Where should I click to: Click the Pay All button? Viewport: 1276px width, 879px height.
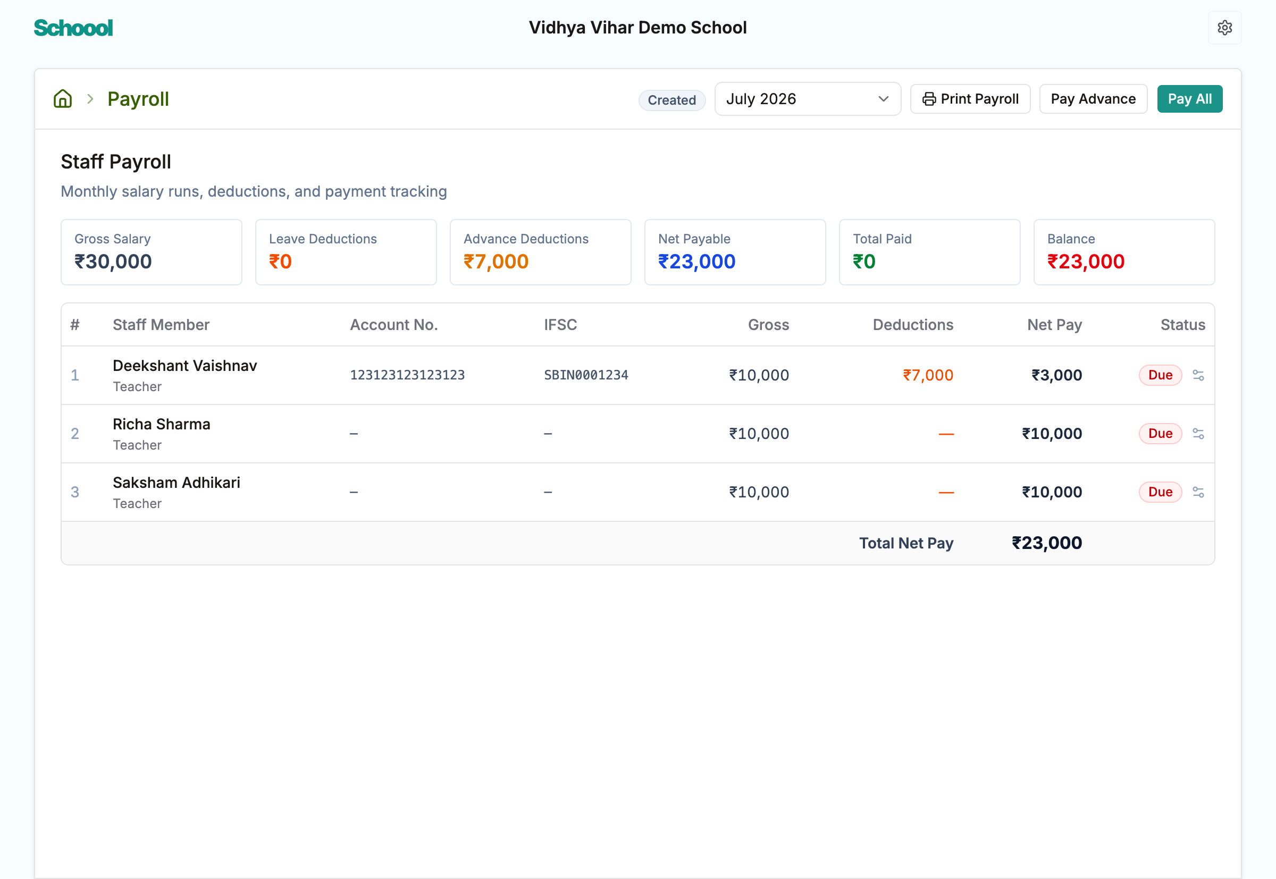[x=1189, y=99]
